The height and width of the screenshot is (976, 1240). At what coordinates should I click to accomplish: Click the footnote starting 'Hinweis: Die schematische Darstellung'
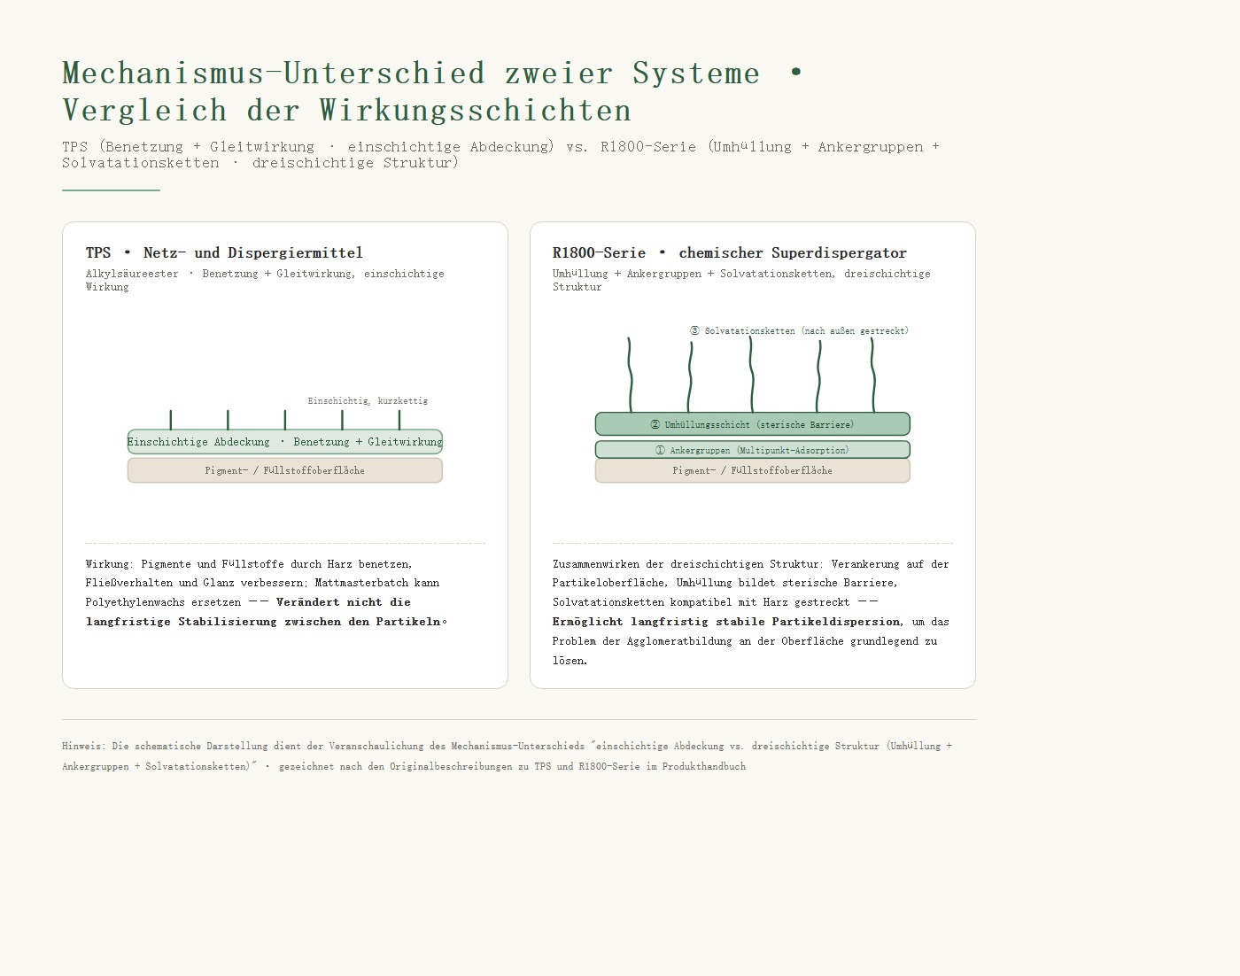(x=508, y=756)
